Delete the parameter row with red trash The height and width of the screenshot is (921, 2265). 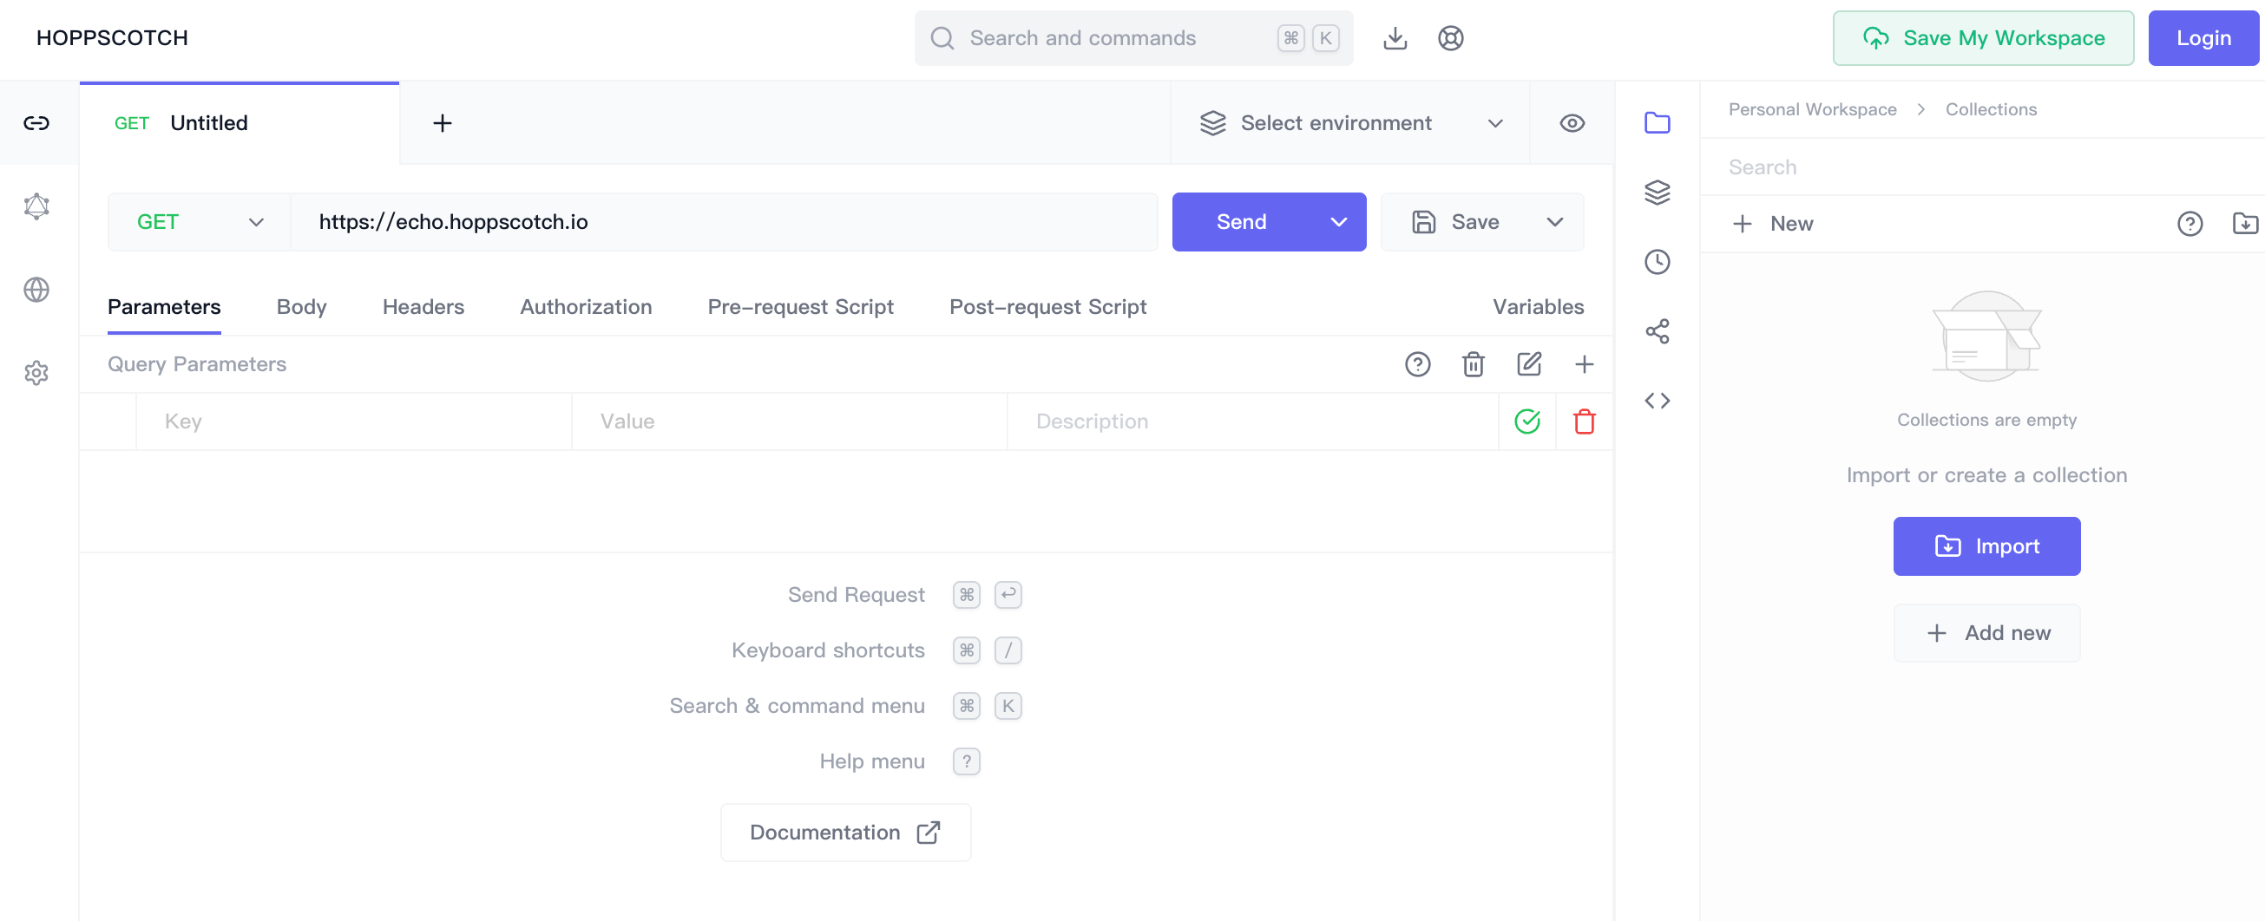[1584, 421]
